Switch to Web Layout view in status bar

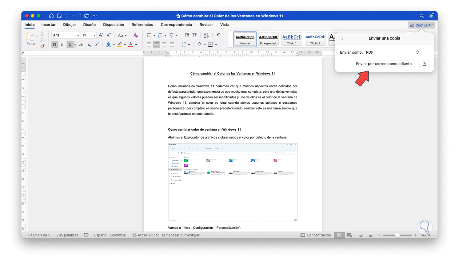(349, 235)
